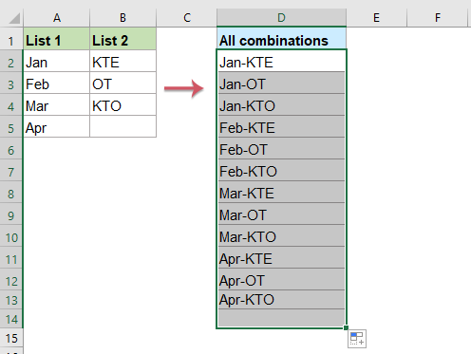Select column D header
Viewport: 471px width, 354px height.
pyautogui.click(x=281, y=18)
